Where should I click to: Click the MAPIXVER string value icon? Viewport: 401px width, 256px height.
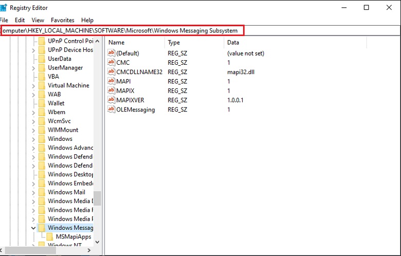pos(111,100)
